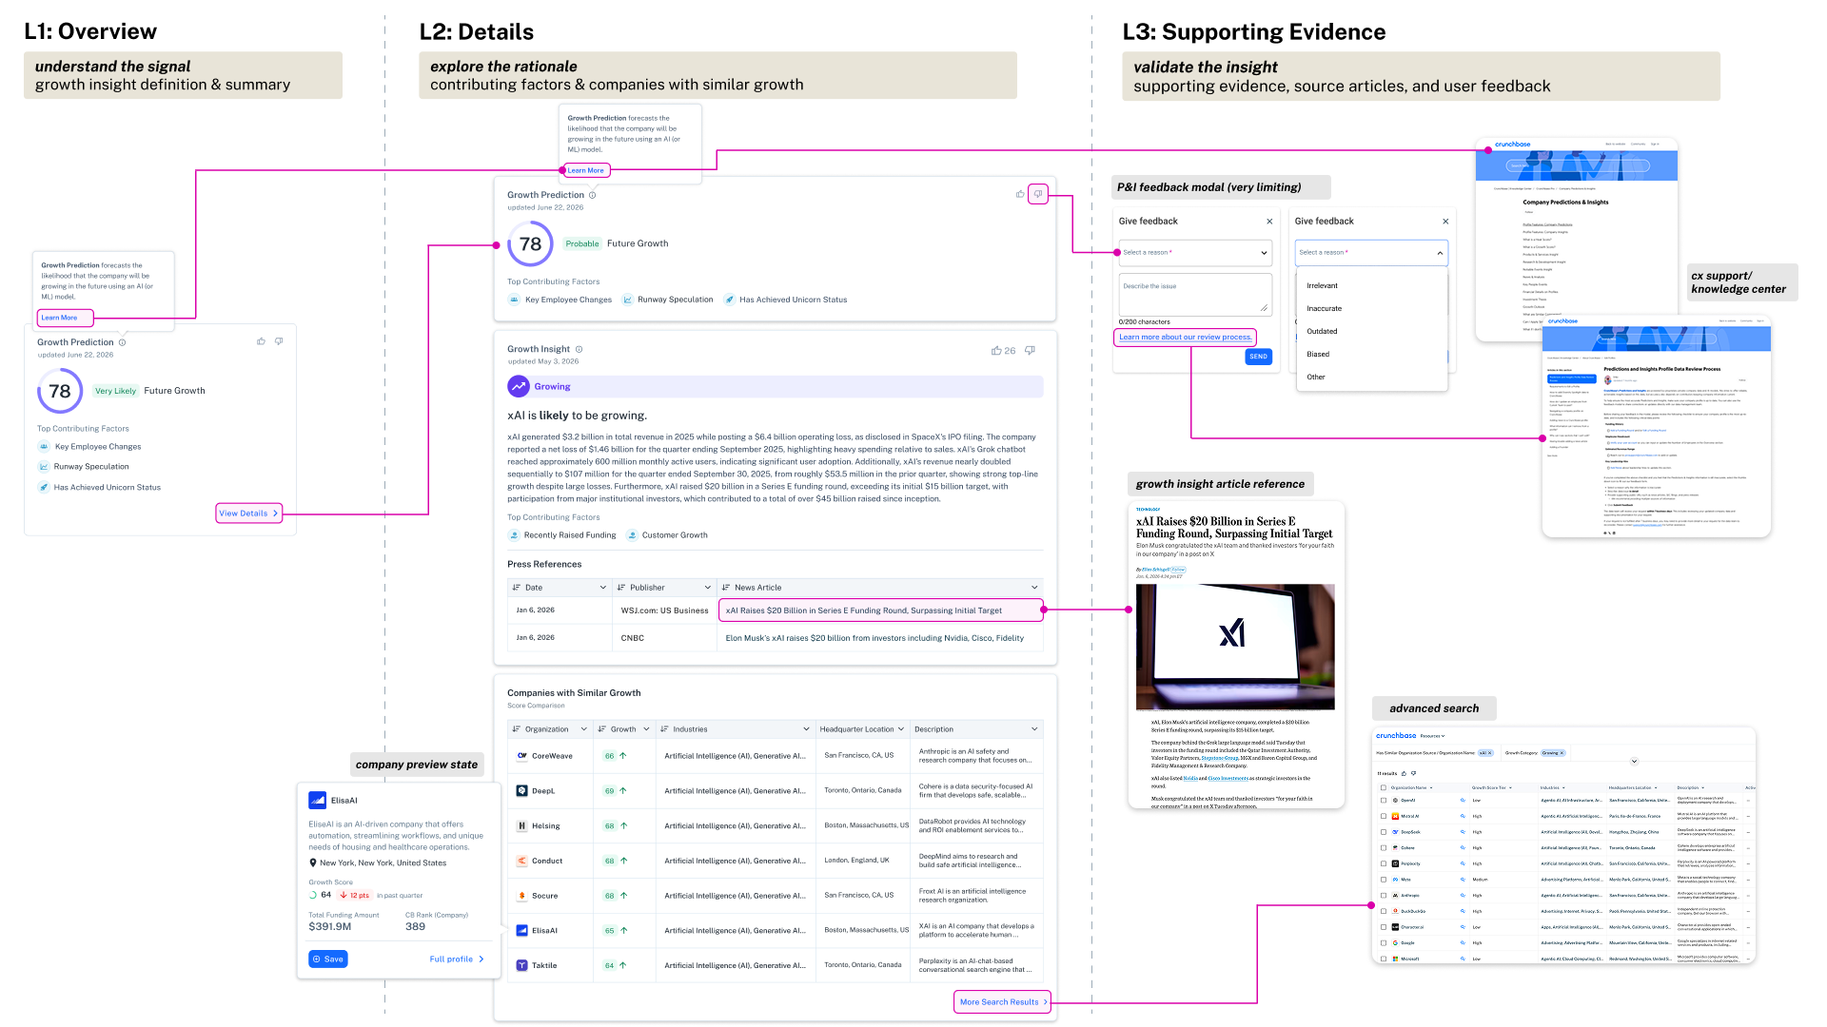Open the Headquarter Location column dropdown
Screen dimensions: 1827x1027
click(901, 729)
